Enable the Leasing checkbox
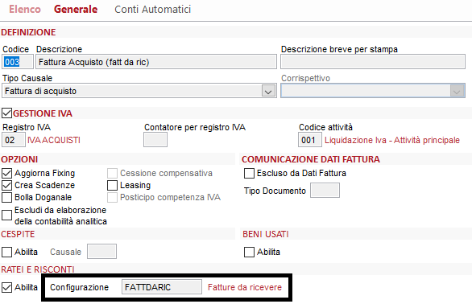472x304 pixels. pyautogui.click(x=112, y=185)
